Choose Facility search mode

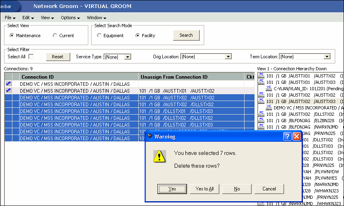[137, 35]
